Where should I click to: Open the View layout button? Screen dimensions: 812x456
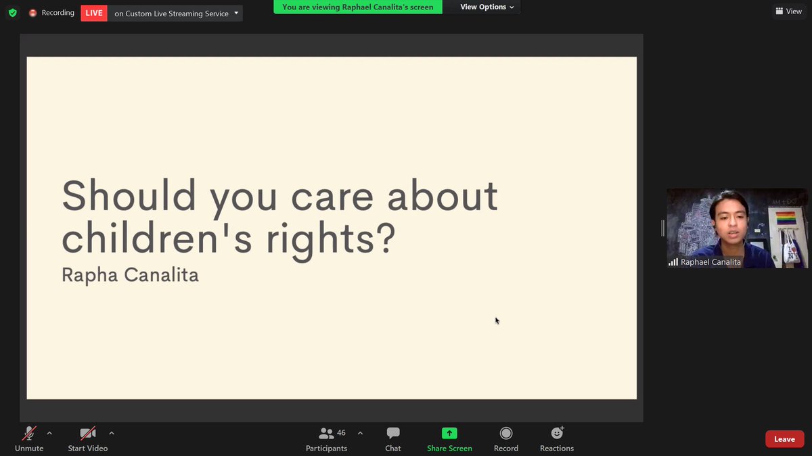(x=788, y=11)
